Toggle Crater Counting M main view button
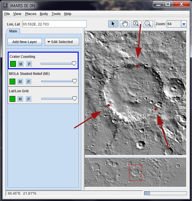 (21, 64)
